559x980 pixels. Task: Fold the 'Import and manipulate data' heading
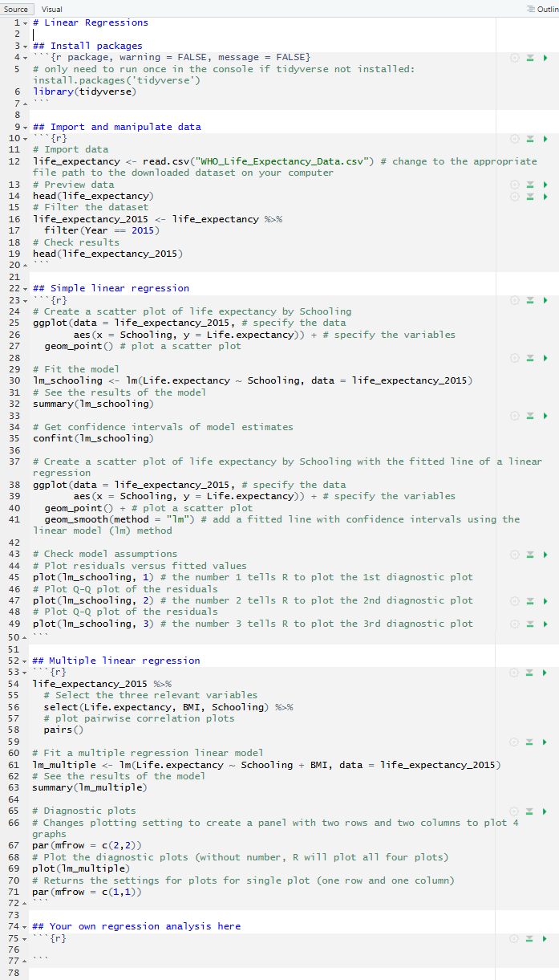coord(26,127)
